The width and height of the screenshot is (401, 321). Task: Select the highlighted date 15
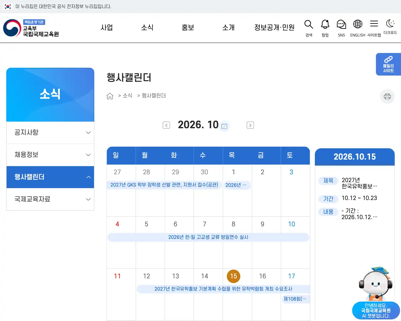tap(233, 276)
